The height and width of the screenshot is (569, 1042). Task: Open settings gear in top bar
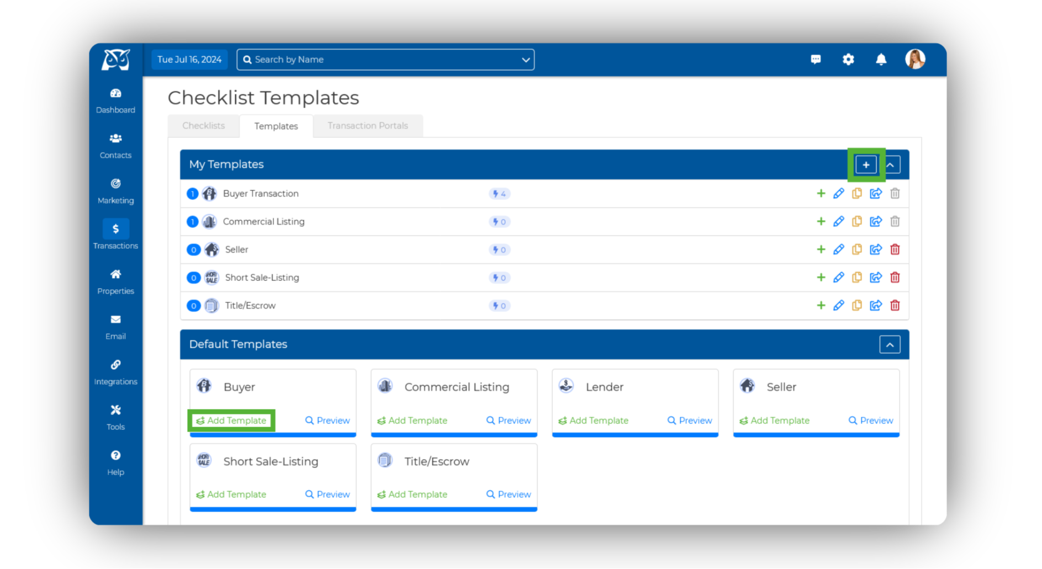848,59
